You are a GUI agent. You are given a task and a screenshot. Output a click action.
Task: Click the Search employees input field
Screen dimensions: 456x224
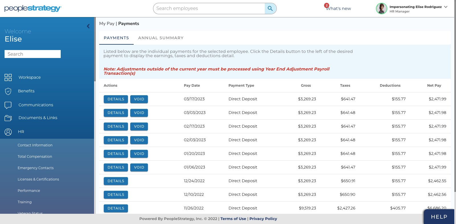[209, 9]
